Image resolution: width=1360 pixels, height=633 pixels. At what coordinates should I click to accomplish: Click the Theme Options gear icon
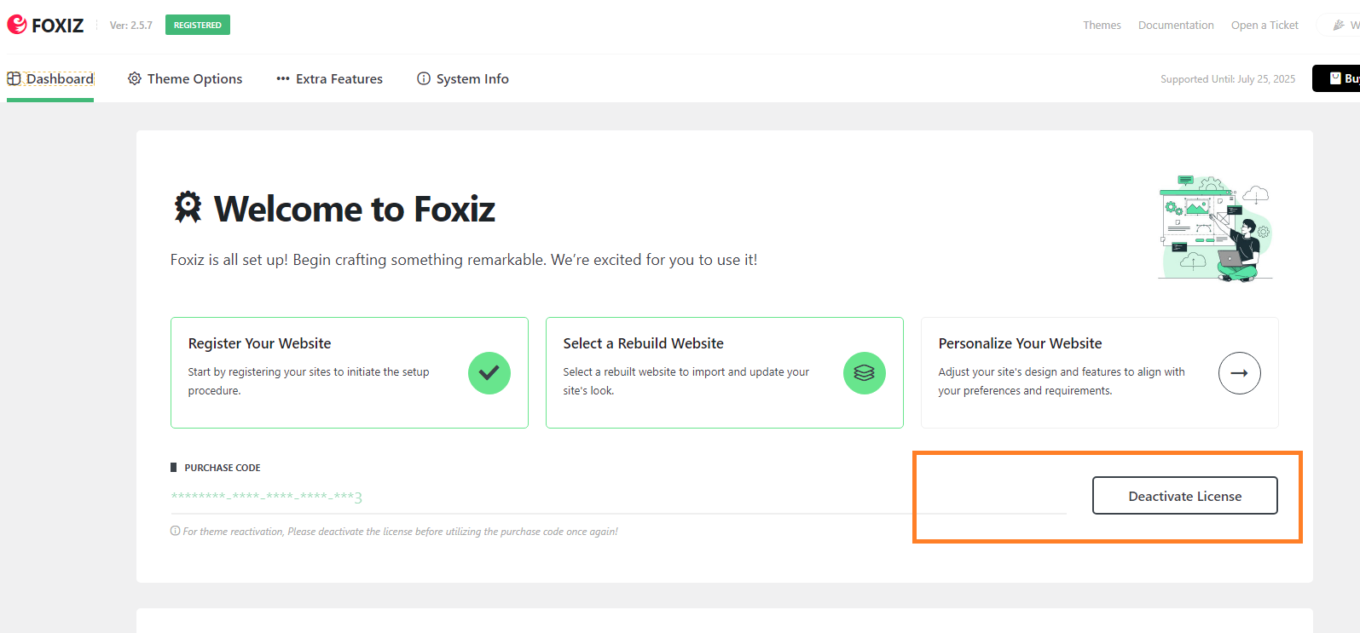[135, 78]
